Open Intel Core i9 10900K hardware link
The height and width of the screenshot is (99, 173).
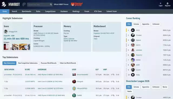(50, 82)
